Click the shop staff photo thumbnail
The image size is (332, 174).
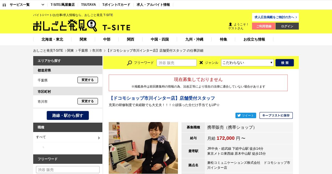coord(143,148)
